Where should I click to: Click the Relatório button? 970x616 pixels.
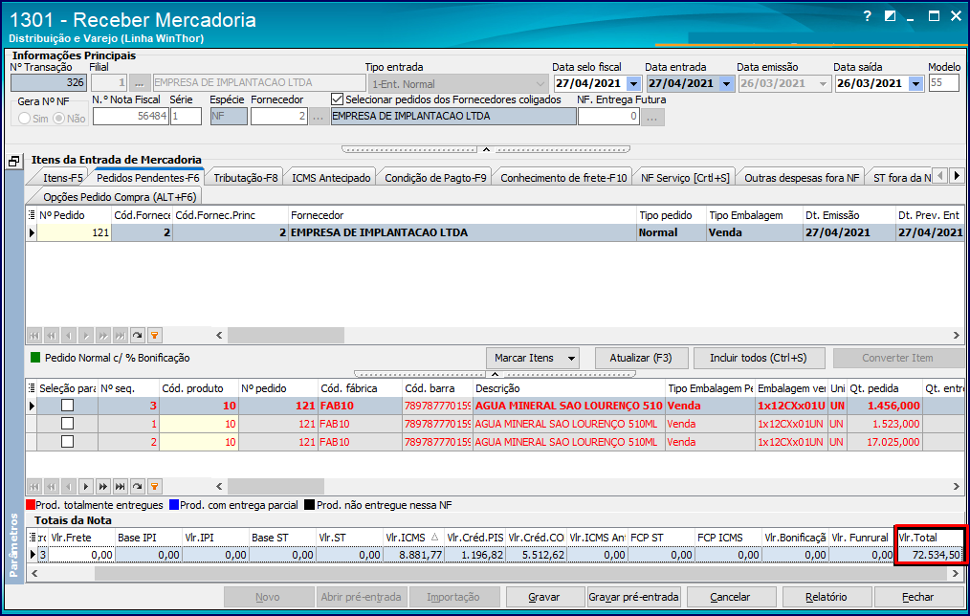point(827,597)
